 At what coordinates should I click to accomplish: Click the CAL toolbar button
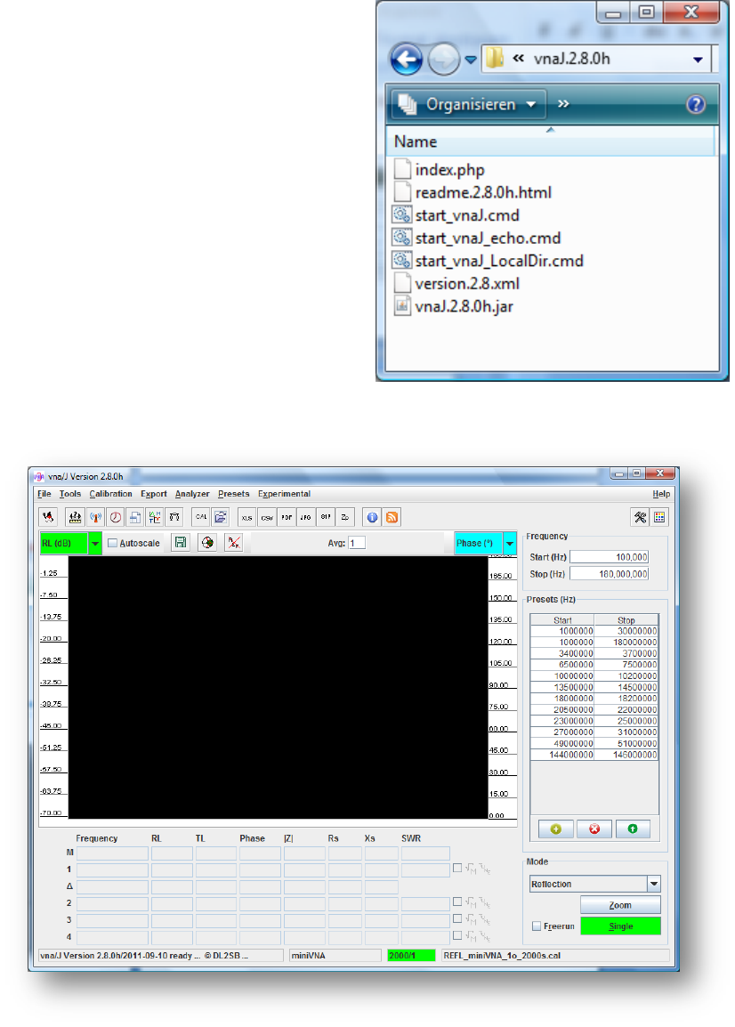(201, 517)
